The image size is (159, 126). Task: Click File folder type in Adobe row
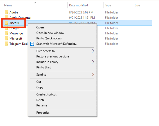pyautogui.click(x=111, y=12)
